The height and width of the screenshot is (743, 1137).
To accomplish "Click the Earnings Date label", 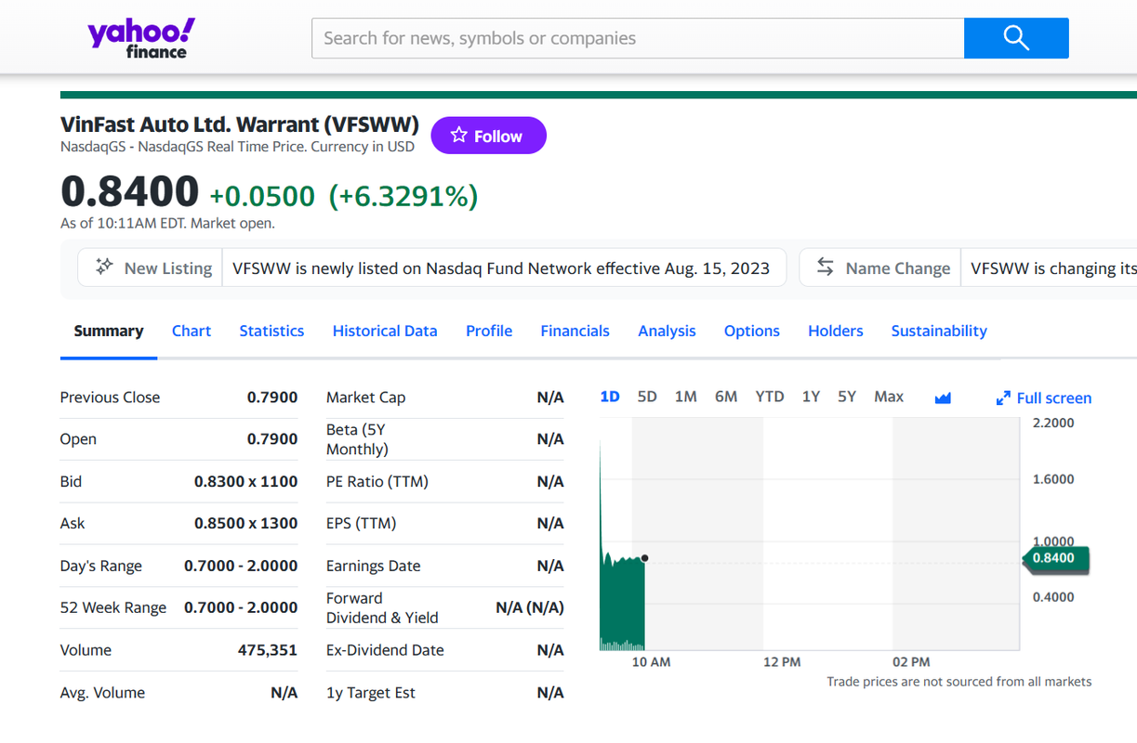I will pyautogui.click(x=373, y=566).
